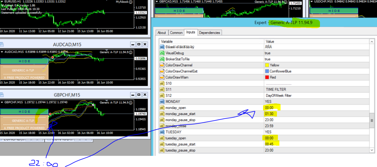The height and width of the screenshot is (167, 377).
Task: Click the Myfxbook smiley face on EURUSD chart
Action: click(131, 2)
